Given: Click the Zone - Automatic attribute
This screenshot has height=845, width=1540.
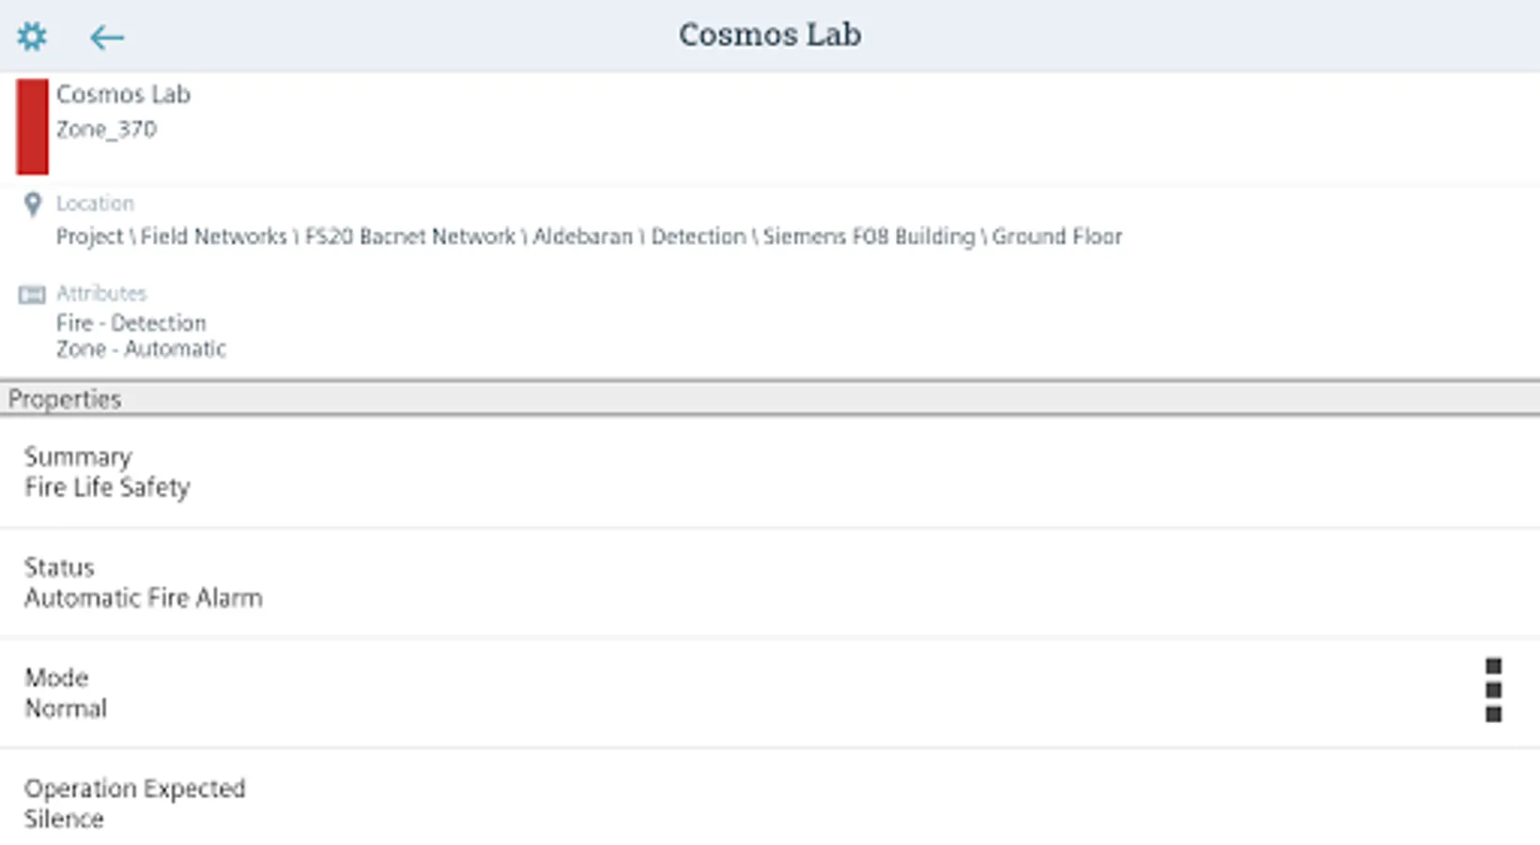Looking at the screenshot, I should (141, 349).
